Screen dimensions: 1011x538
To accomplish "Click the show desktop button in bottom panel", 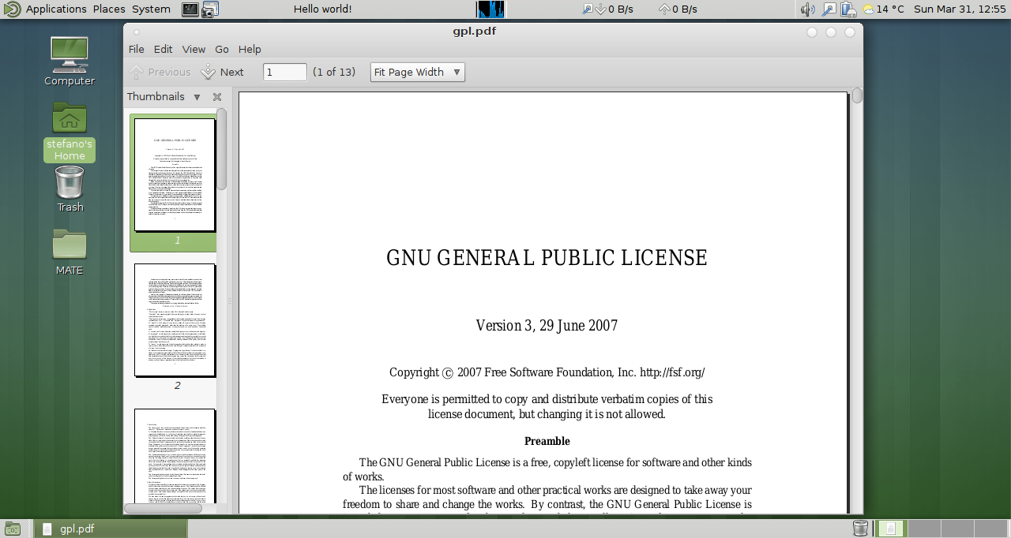I will [13, 529].
